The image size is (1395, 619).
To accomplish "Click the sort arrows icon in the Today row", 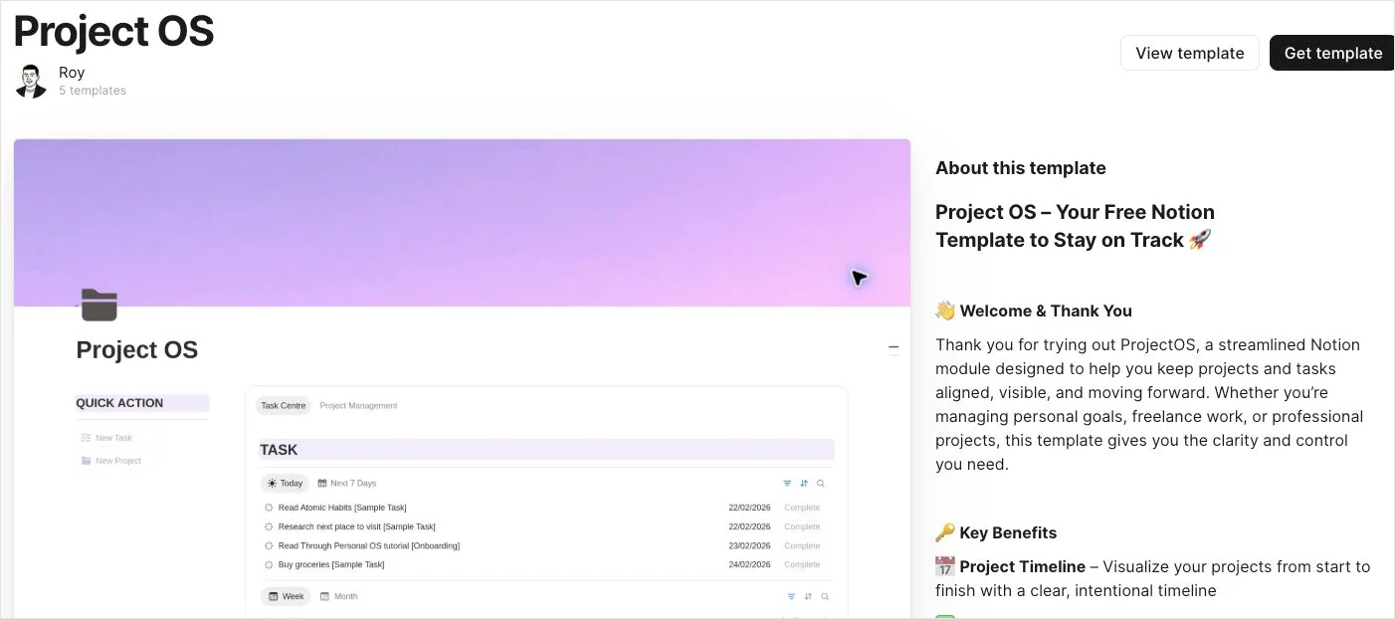I will [x=804, y=484].
